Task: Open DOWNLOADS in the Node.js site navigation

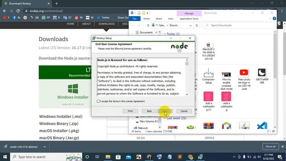Action: click(x=106, y=24)
